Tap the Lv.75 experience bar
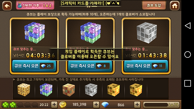This screenshot has height=109, width=194. (161, 105)
